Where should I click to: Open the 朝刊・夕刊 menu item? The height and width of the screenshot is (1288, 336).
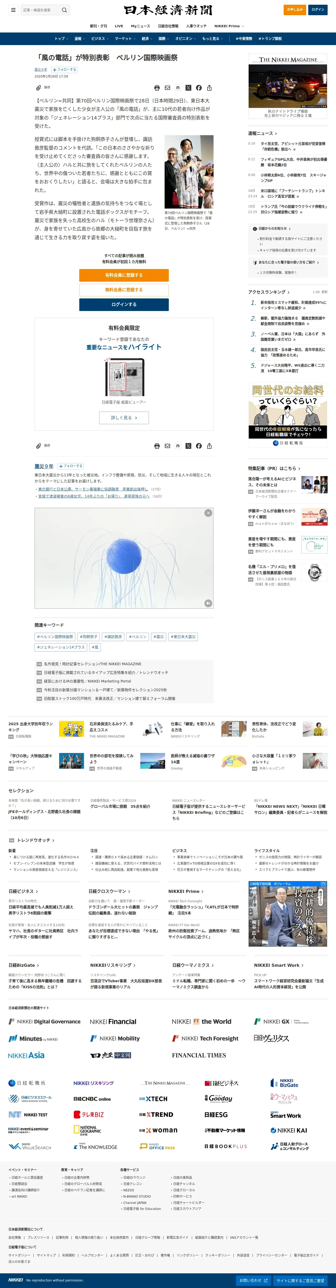pos(98,26)
